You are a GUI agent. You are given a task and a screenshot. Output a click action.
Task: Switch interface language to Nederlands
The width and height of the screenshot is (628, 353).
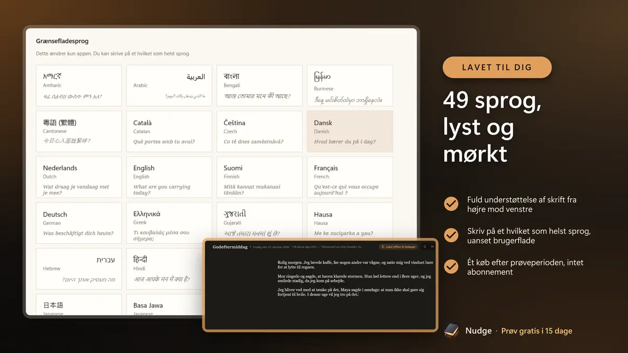click(x=79, y=177)
